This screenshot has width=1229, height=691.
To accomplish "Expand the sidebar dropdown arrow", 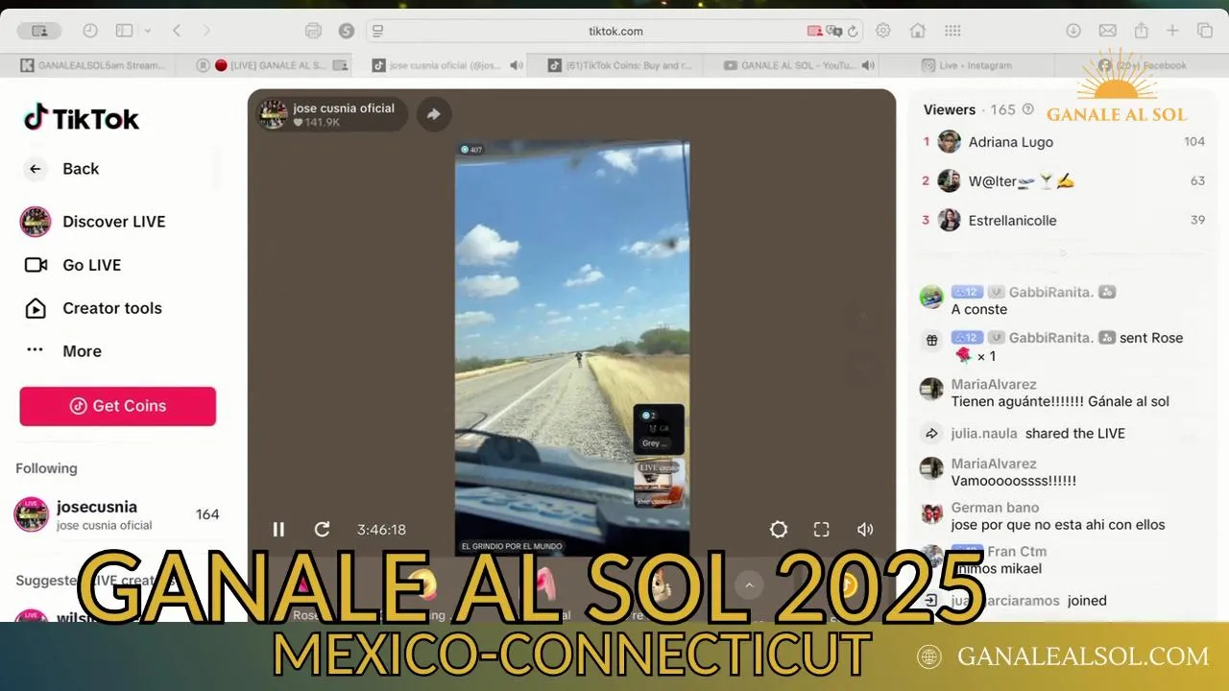I will [x=148, y=31].
